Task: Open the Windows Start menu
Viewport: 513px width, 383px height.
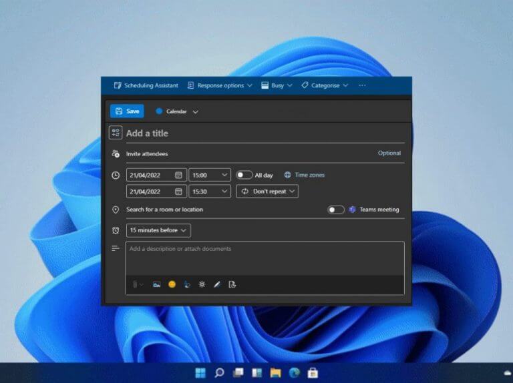Action: click(200, 373)
